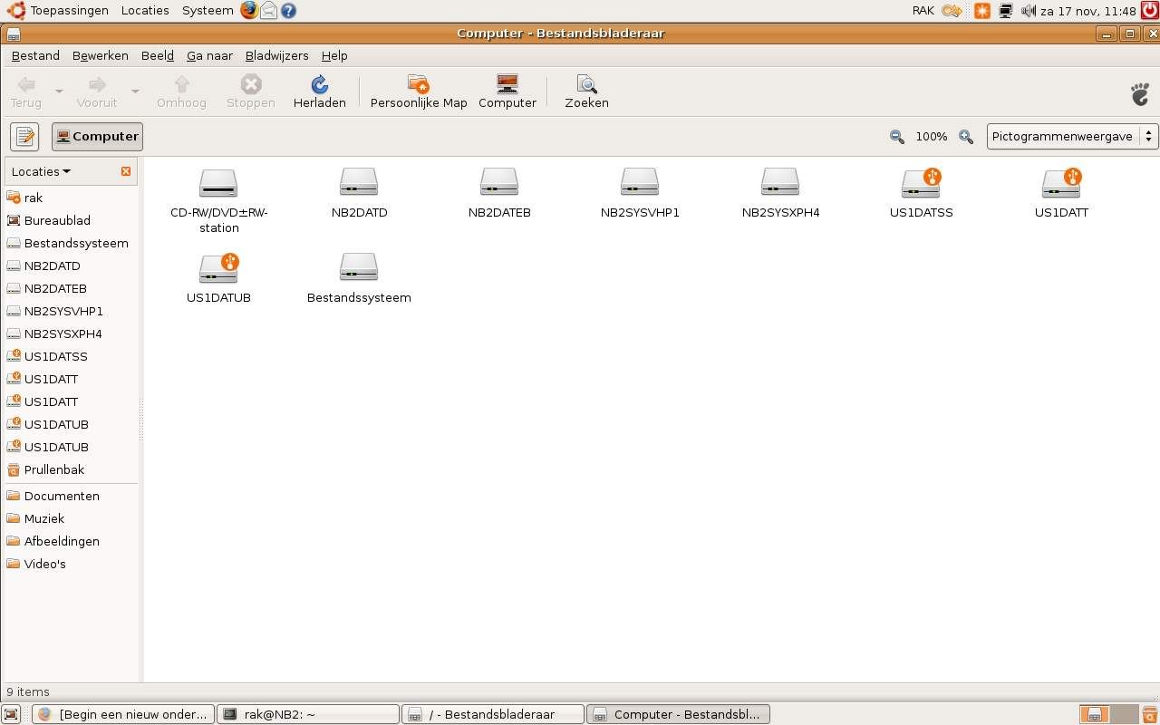This screenshot has width=1160, height=725.
Task: Open the Bewerken menu
Action: (100, 55)
